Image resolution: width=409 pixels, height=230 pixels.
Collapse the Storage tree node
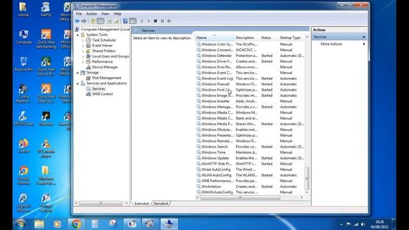point(77,73)
